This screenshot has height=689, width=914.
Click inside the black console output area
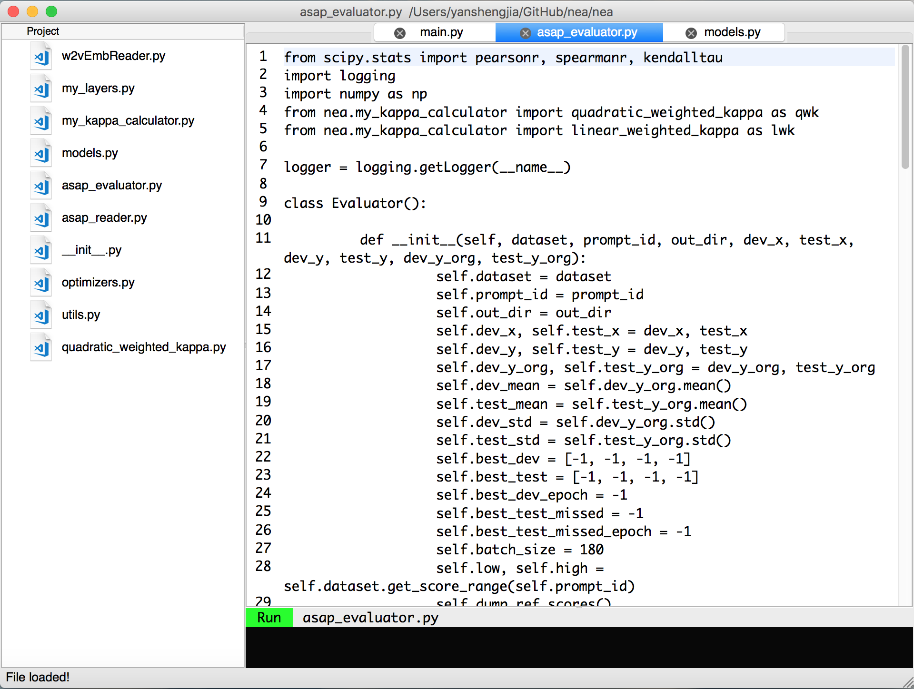point(579,647)
